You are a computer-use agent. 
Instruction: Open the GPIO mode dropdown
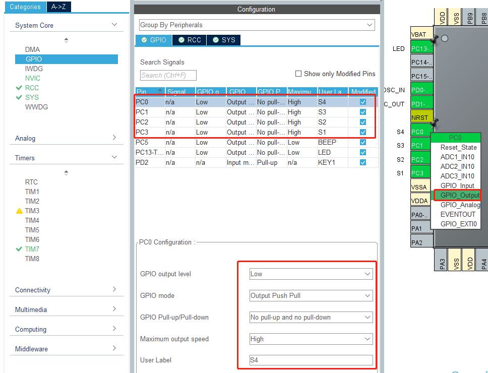[311, 295]
